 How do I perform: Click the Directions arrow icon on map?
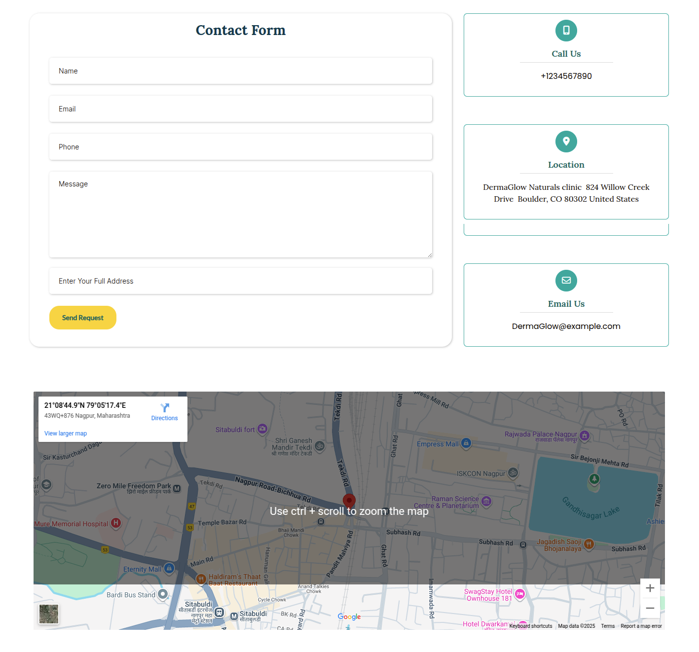(x=165, y=408)
